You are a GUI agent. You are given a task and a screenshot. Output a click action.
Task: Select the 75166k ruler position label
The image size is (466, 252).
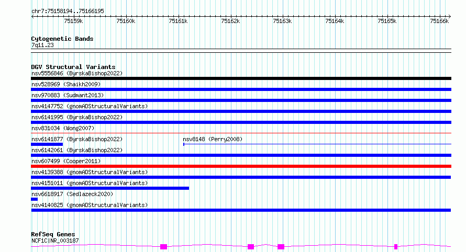[439, 21]
